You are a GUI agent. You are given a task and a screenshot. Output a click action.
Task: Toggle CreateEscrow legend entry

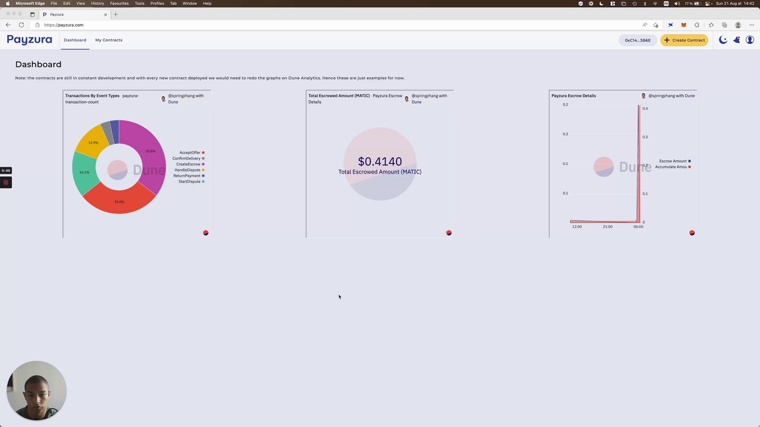pyautogui.click(x=190, y=164)
